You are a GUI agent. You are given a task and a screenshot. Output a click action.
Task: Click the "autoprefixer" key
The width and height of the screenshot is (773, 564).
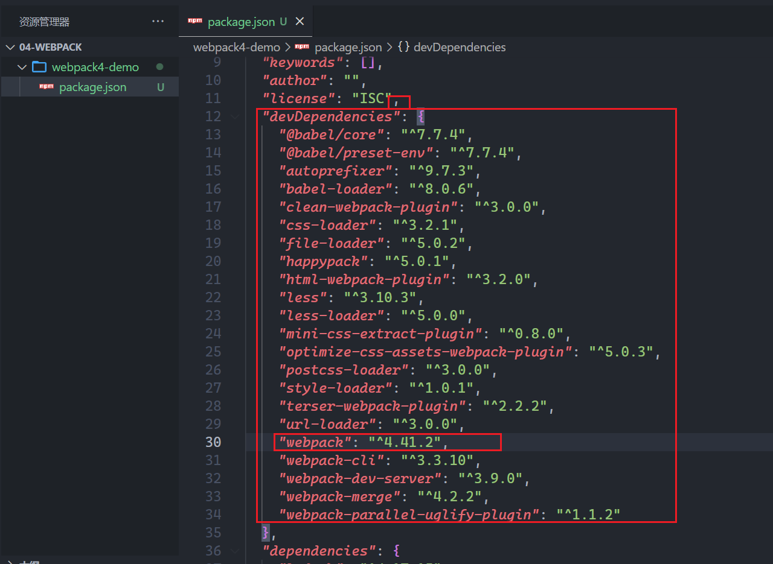336,171
